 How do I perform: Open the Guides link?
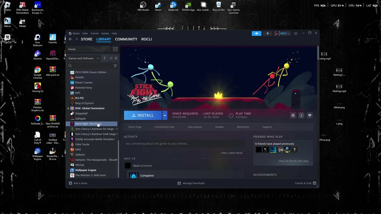click(x=219, y=127)
